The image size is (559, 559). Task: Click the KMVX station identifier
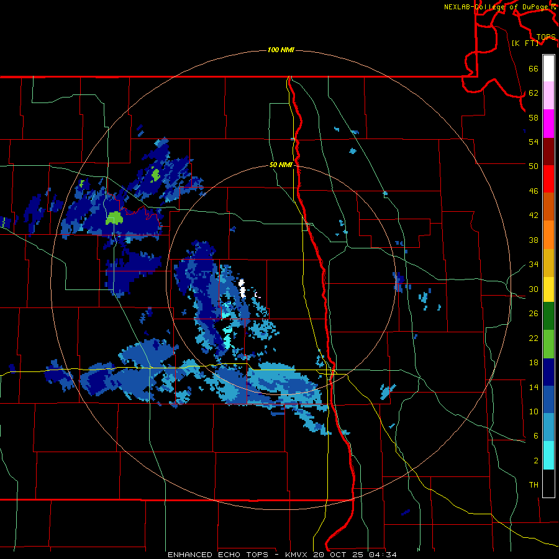pyautogui.click(x=296, y=555)
